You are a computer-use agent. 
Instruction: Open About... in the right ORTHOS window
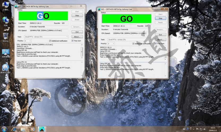pos(161,40)
